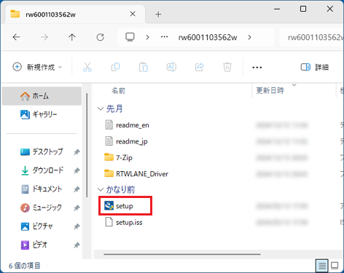Open デスクトップ in the sidebar
This screenshot has height=273, width=344.
[x=42, y=151]
